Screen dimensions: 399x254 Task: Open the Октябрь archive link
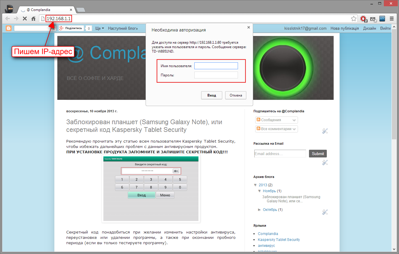pos(270,210)
